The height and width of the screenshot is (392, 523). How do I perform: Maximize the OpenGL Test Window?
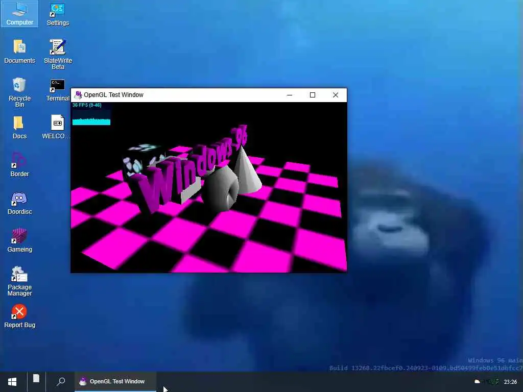[313, 95]
